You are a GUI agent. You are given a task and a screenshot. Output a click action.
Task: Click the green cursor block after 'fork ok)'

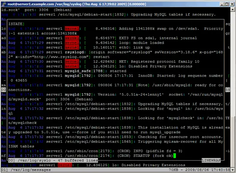coord(175,156)
